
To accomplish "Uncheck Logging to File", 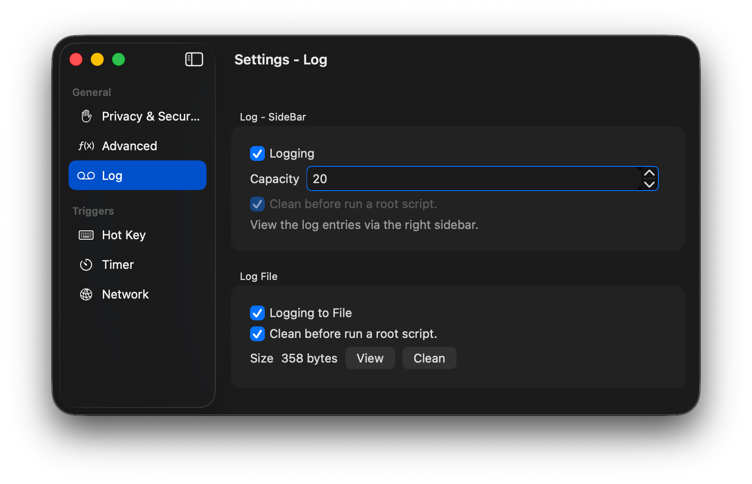I will click(x=257, y=313).
